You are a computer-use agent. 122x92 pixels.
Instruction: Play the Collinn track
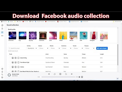point(16,67)
